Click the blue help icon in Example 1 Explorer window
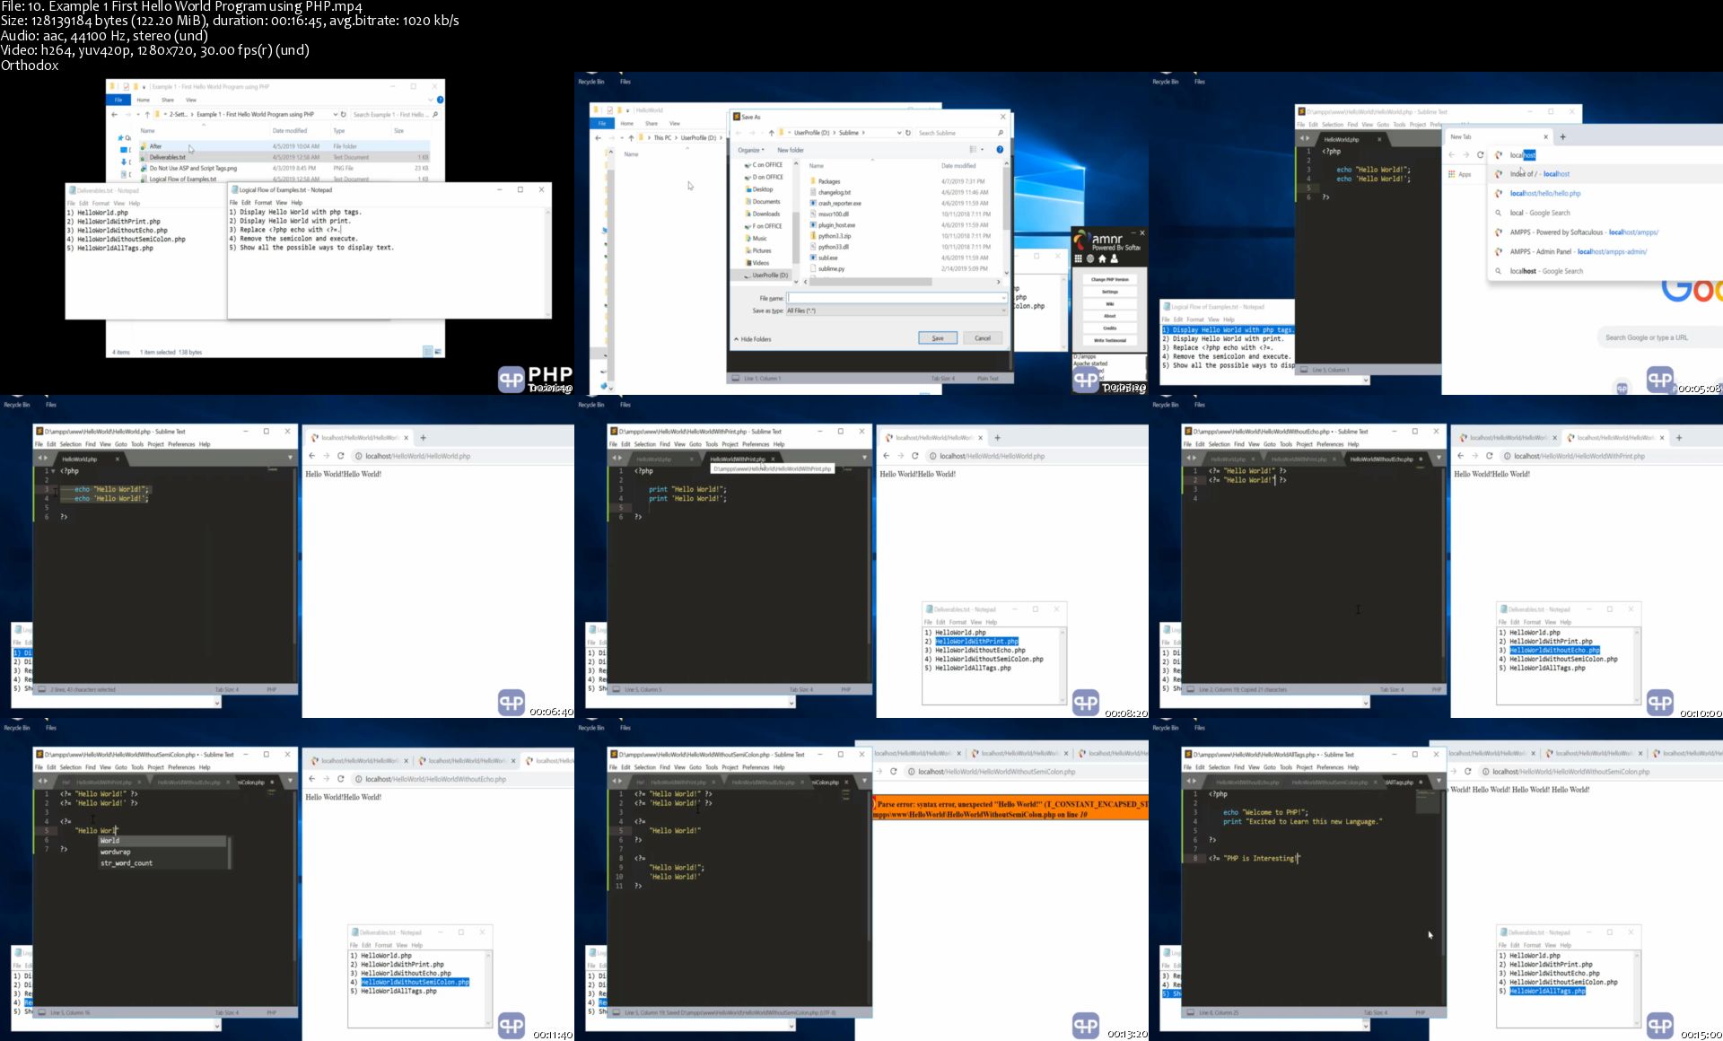This screenshot has height=1041, width=1723. tap(440, 100)
